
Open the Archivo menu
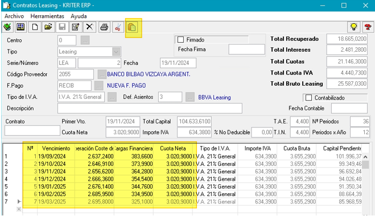pos(14,16)
